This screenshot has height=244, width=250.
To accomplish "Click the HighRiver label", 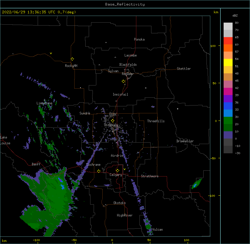I will tap(124, 215).
